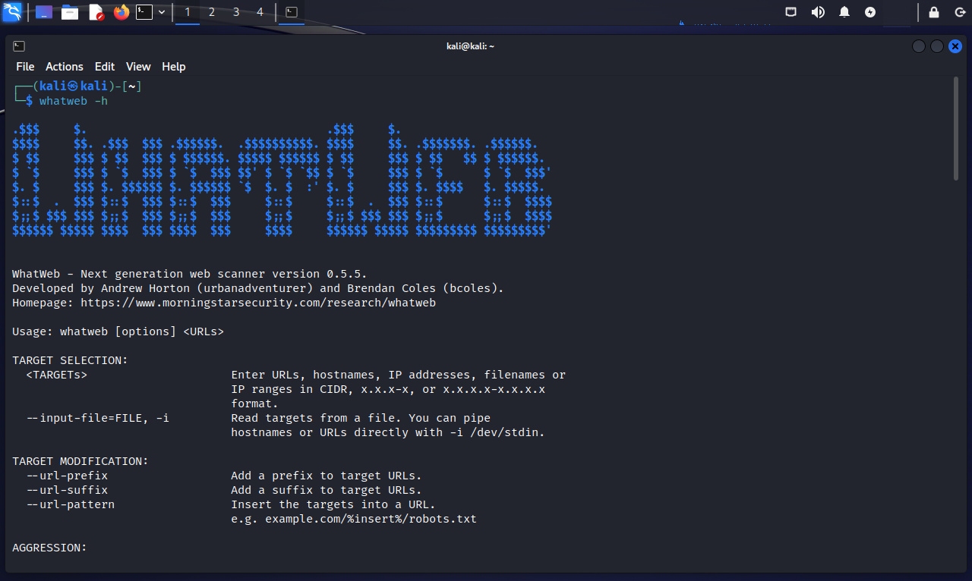
Task: Click the terminal vertical scrollbar
Action: (x=956, y=129)
